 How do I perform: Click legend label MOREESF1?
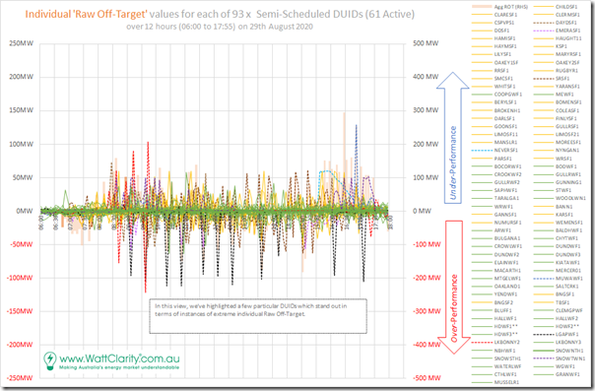568,143
